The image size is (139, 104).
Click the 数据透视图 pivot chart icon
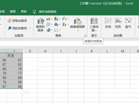78,21
